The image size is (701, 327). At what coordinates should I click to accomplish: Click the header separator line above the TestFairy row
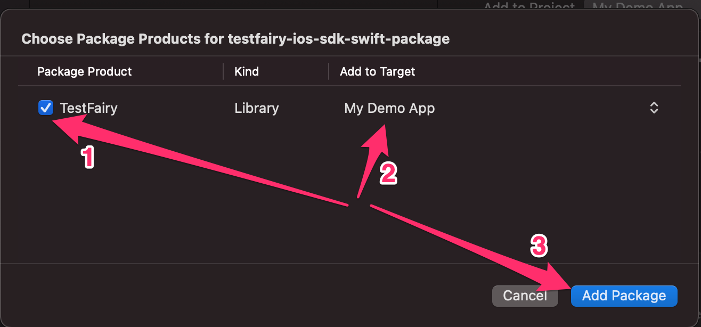(349, 86)
